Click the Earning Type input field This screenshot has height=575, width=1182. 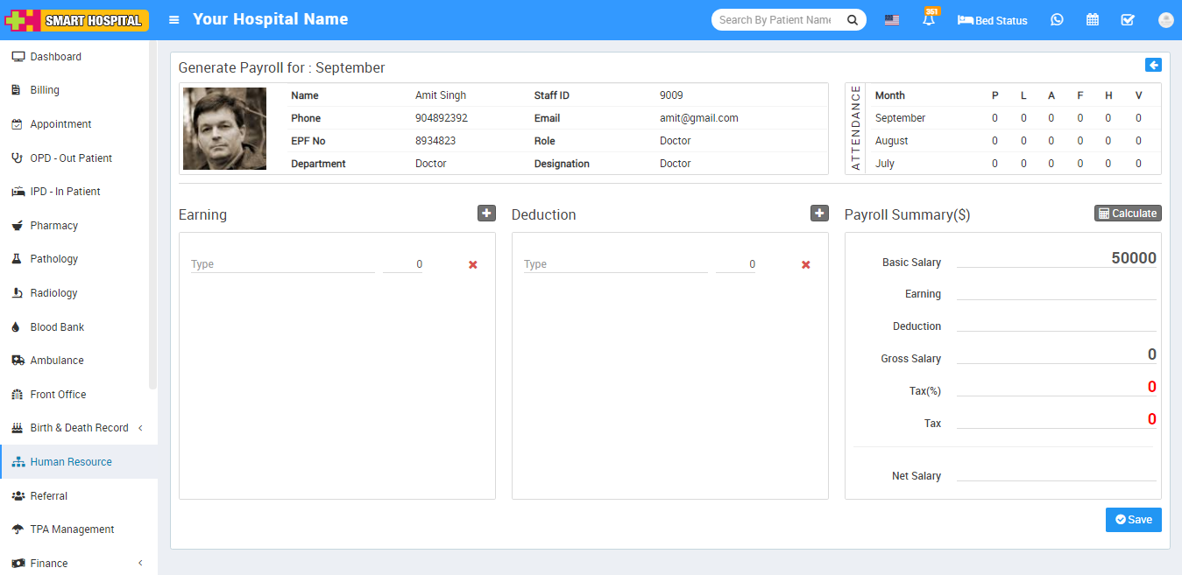[282, 264]
